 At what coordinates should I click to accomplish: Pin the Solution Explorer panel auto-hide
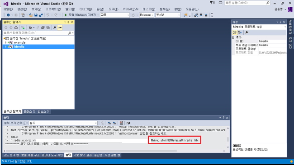tap(68, 22)
